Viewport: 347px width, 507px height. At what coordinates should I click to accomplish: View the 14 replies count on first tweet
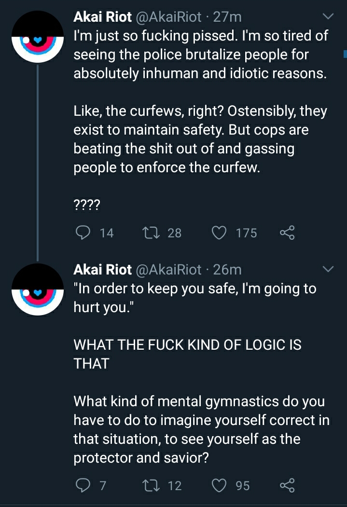point(107,233)
